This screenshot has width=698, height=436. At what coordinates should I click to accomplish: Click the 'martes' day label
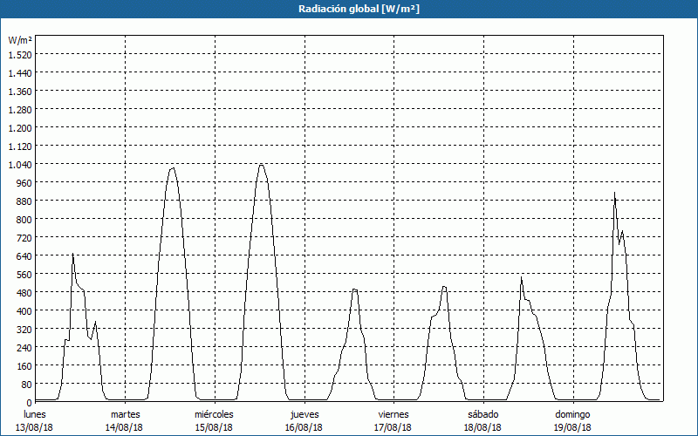pyautogui.click(x=125, y=414)
